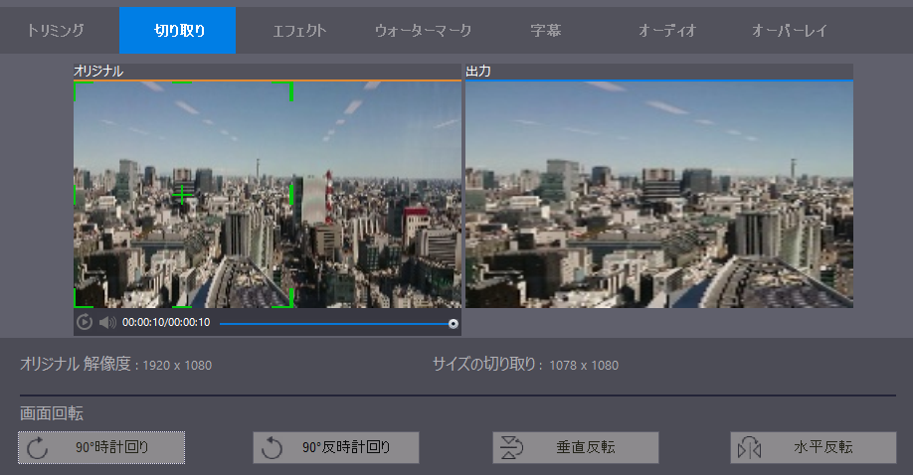913x475 pixels.
Task: Rotate video with 90°反時計回り button
Action: [x=336, y=448]
